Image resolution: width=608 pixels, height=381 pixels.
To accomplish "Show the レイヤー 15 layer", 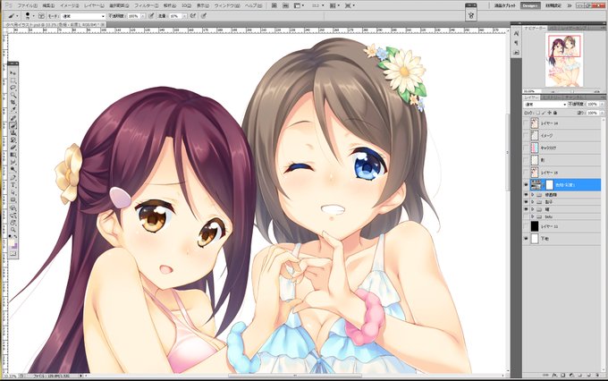I will [x=526, y=173].
